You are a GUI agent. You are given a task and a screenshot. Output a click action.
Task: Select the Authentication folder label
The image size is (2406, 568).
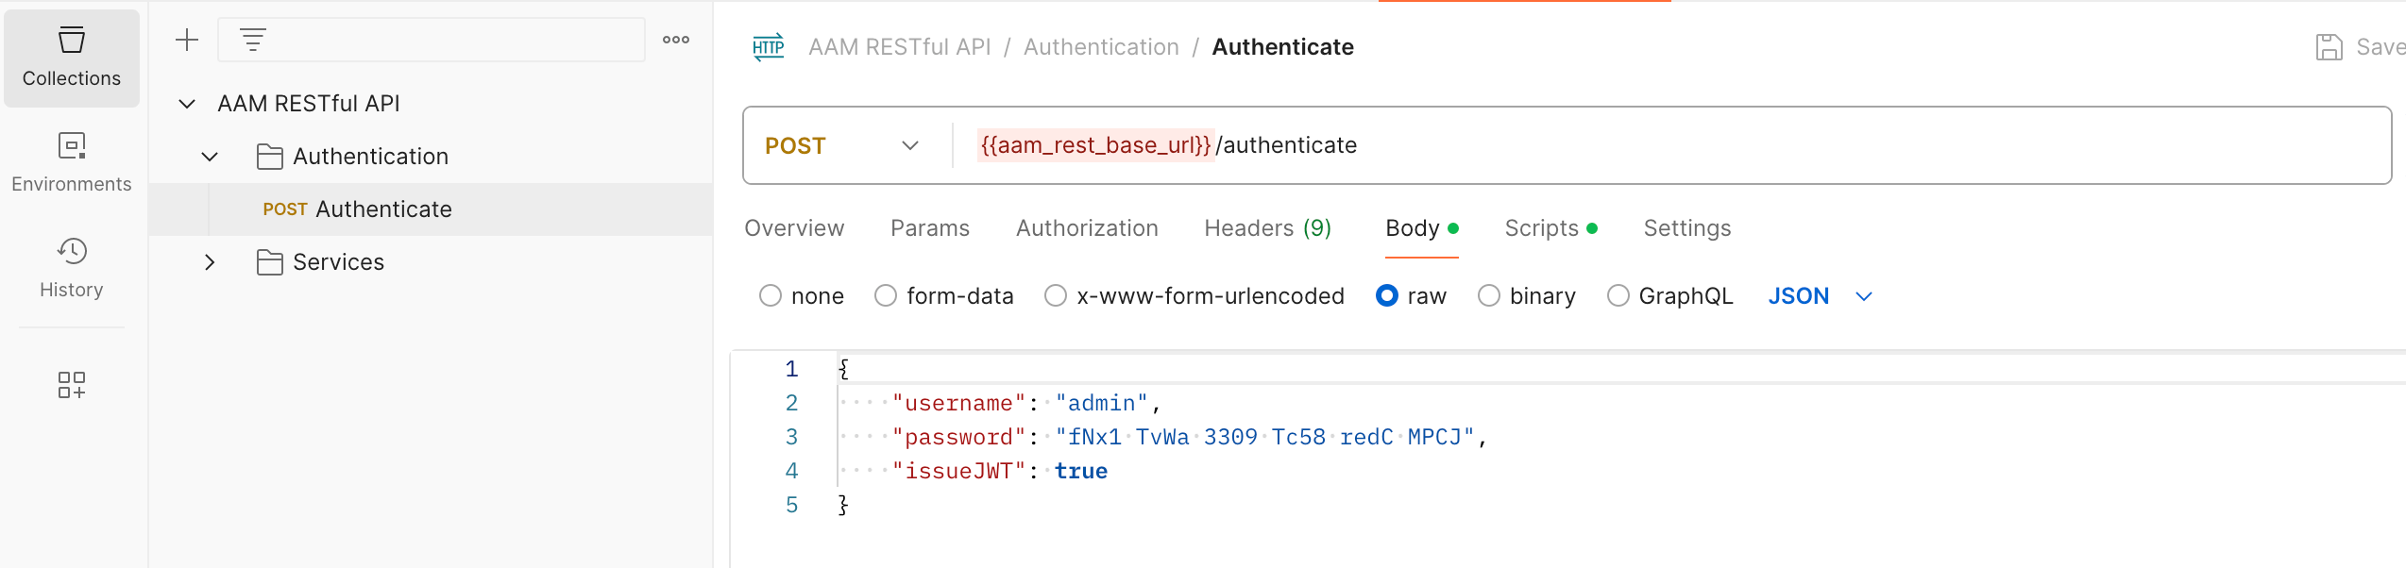(370, 157)
